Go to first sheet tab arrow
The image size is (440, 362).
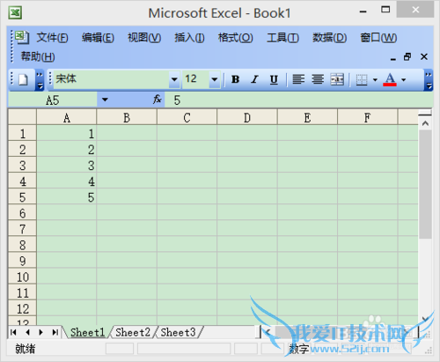coord(13,332)
